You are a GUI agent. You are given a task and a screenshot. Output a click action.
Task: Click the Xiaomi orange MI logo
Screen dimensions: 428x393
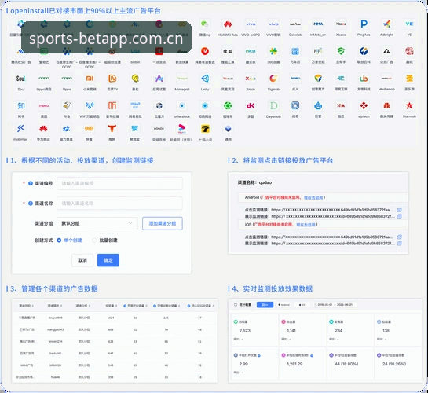coord(90,79)
